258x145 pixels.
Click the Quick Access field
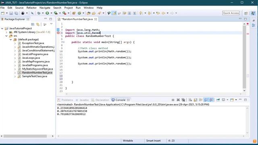coord(231,13)
